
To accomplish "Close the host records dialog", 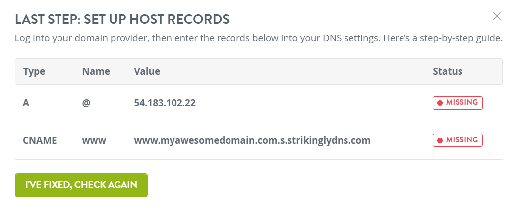I will (x=497, y=16).
